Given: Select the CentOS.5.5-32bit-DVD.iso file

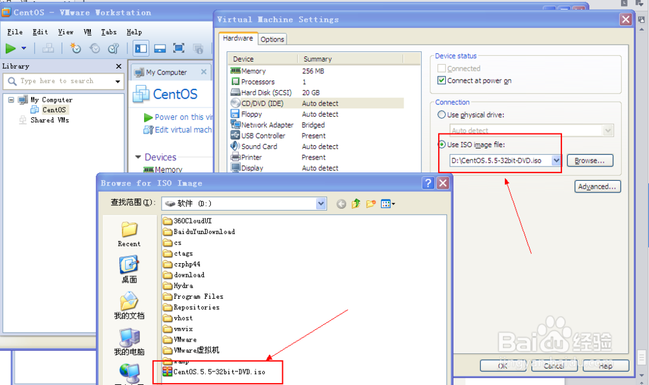Looking at the screenshot, I should [x=214, y=372].
